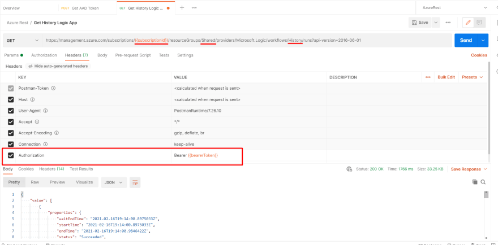Image resolution: width=498 pixels, height=245 pixels.
Task: Click the Cookies link under Send
Action: 479,55
